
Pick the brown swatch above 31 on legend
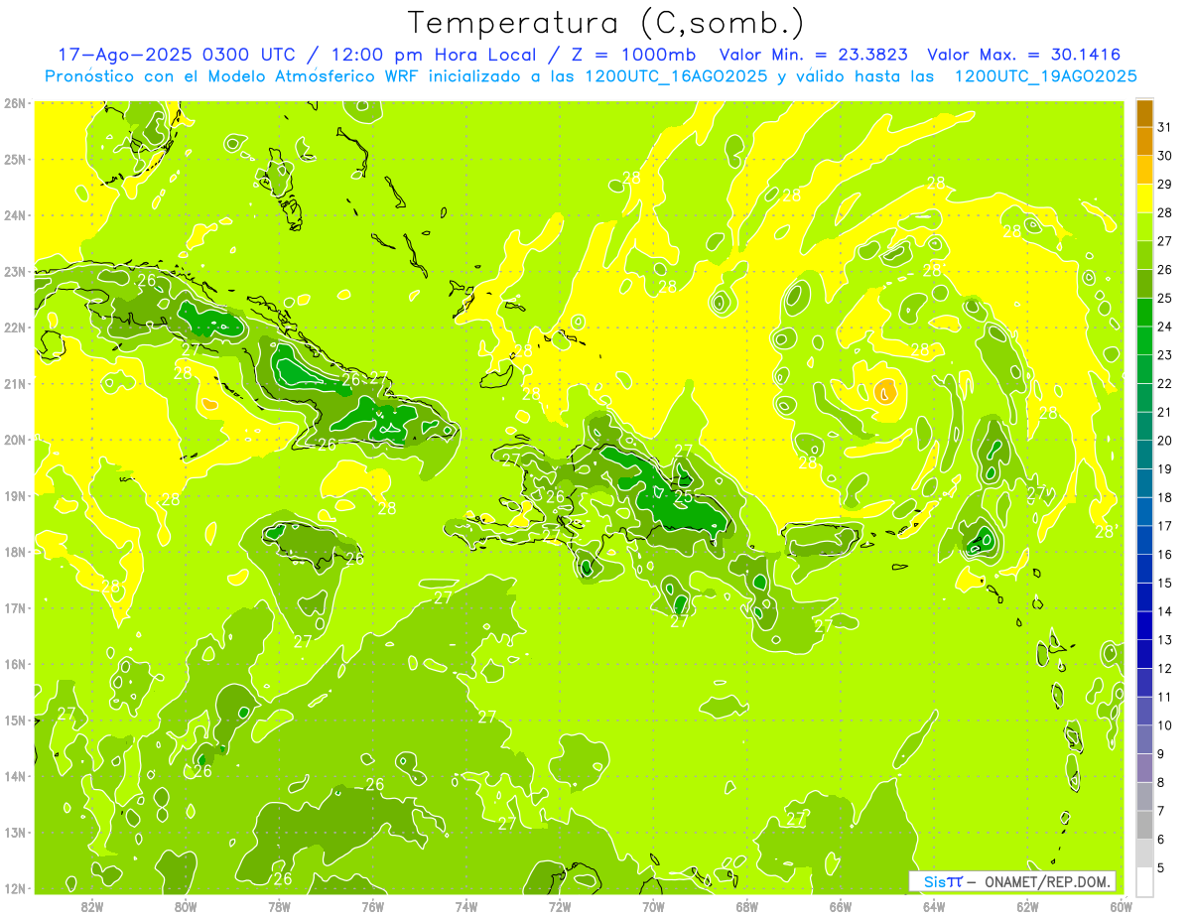click(1144, 112)
